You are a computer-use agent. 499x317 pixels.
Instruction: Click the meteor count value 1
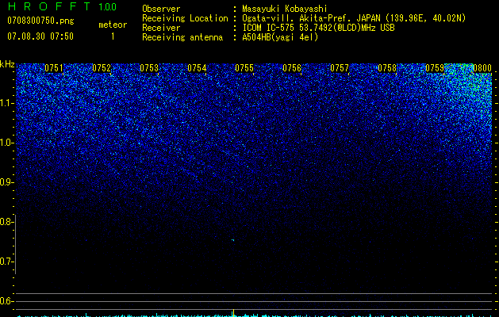(113, 36)
